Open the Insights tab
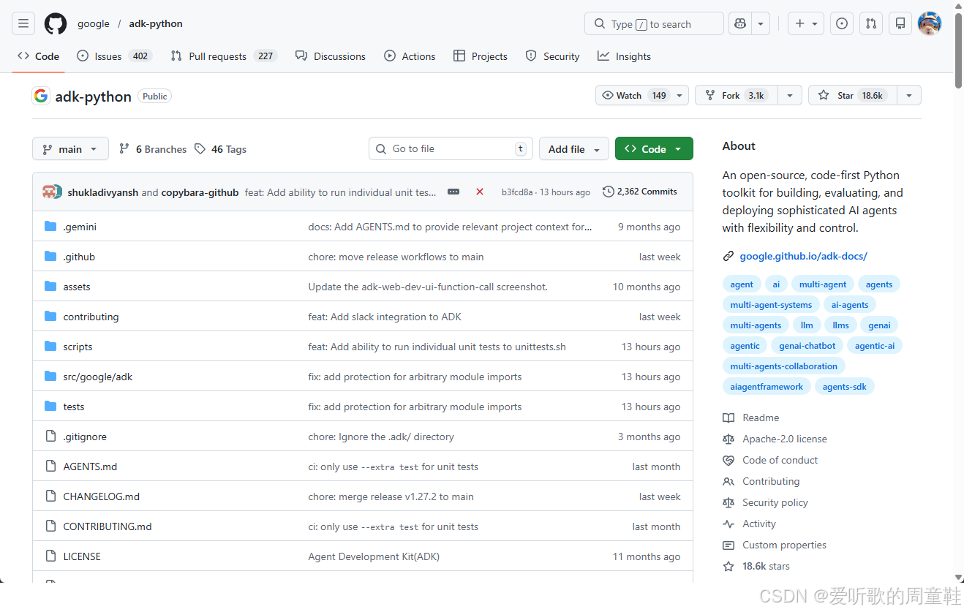Screen dimensions: 964x612 pos(624,56)
